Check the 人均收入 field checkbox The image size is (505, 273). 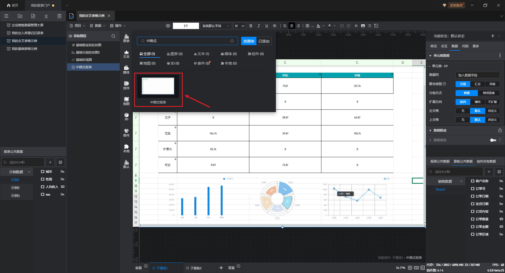point(43,187)
